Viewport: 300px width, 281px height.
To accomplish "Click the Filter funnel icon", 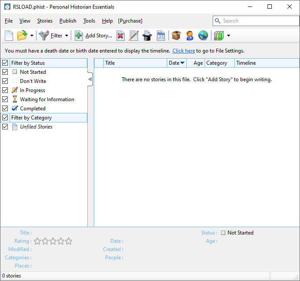I will [44, 36].
